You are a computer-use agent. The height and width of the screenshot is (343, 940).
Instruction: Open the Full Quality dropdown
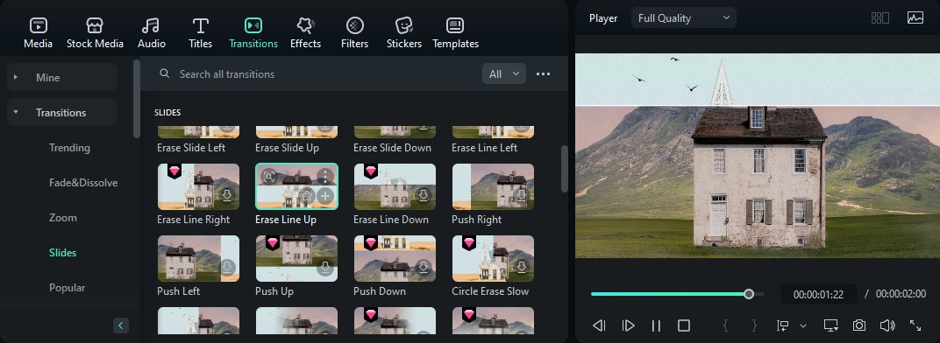[683, 18]
